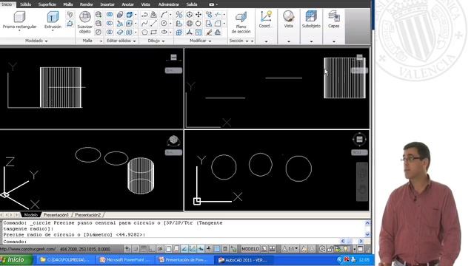
Task: Click the Move tool in Modificar
Action: pyautogui.click(x=198, y=15)
